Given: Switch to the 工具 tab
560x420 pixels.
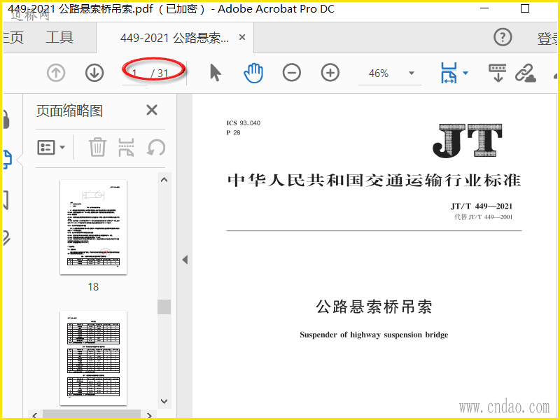Looking at the screenshot, I should [x=59, y=38].
